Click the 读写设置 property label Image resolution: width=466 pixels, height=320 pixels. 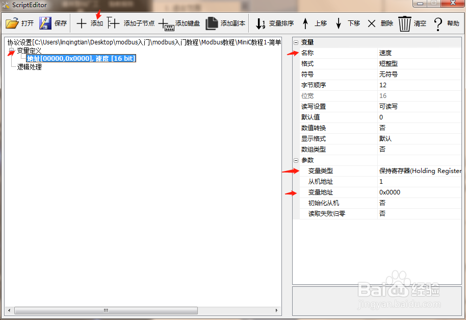pyautogui.click(x=314, y=107)
